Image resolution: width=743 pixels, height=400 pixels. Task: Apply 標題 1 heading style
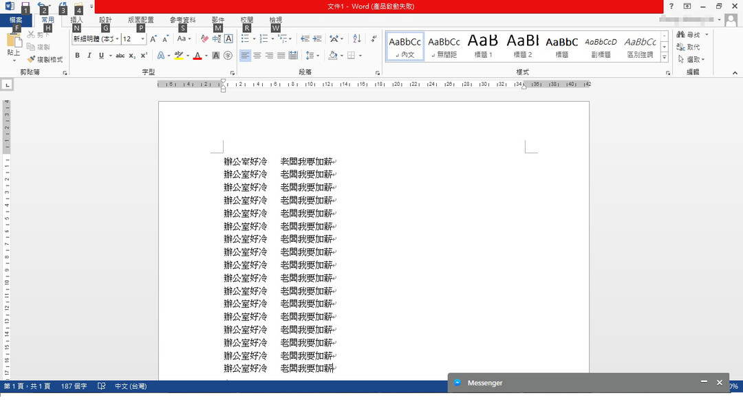pyautogui.click(x=484, y=46)
